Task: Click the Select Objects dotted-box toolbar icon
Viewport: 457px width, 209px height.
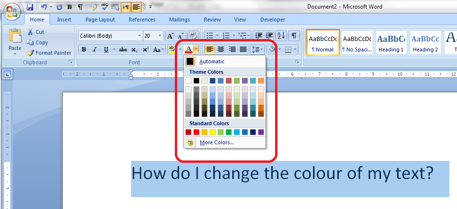Action: (x=115, y=7)
